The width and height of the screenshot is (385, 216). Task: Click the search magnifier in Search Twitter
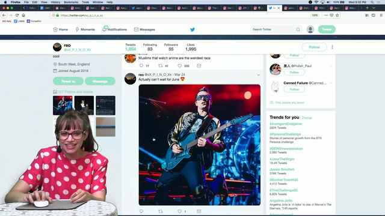click(x=298, y=29)
